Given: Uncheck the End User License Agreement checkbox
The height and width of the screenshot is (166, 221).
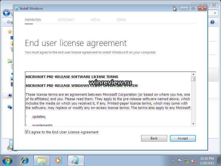Looking at the screenshot, I should click(x=27, y=132).
